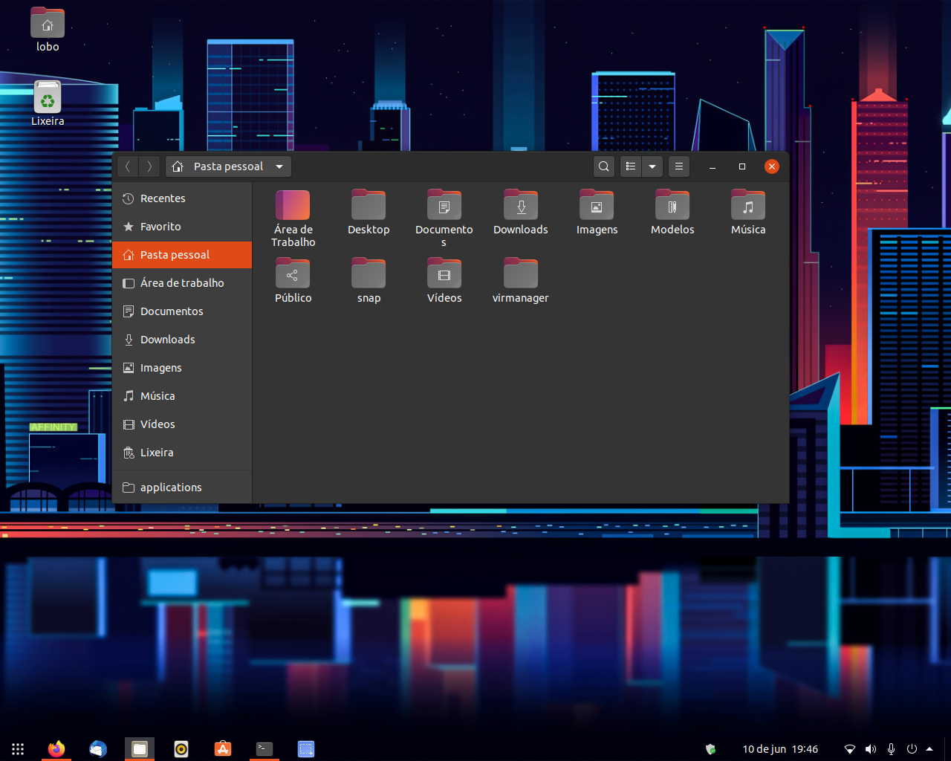This screenshot has height=761, width=951.
Task: Open the screenshot tool from the taskbar
Action: pyautogui.click(x=306, y=748)
